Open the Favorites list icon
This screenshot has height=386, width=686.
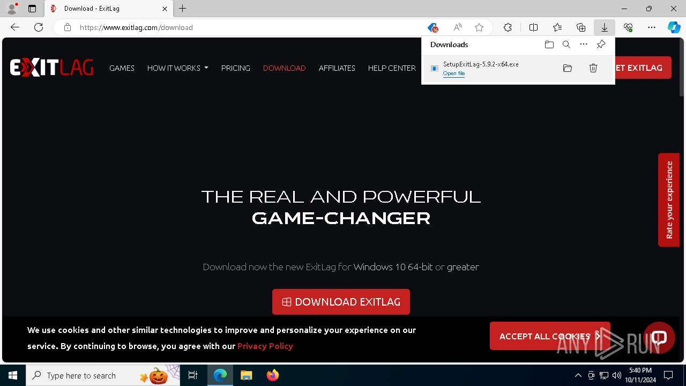tap(557, 27)
